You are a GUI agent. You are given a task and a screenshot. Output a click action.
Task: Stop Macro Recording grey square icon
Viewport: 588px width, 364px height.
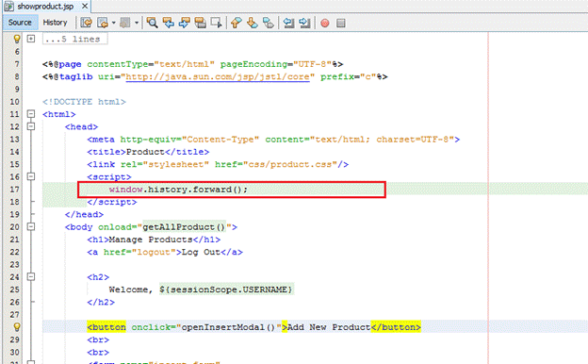(340, 24)
